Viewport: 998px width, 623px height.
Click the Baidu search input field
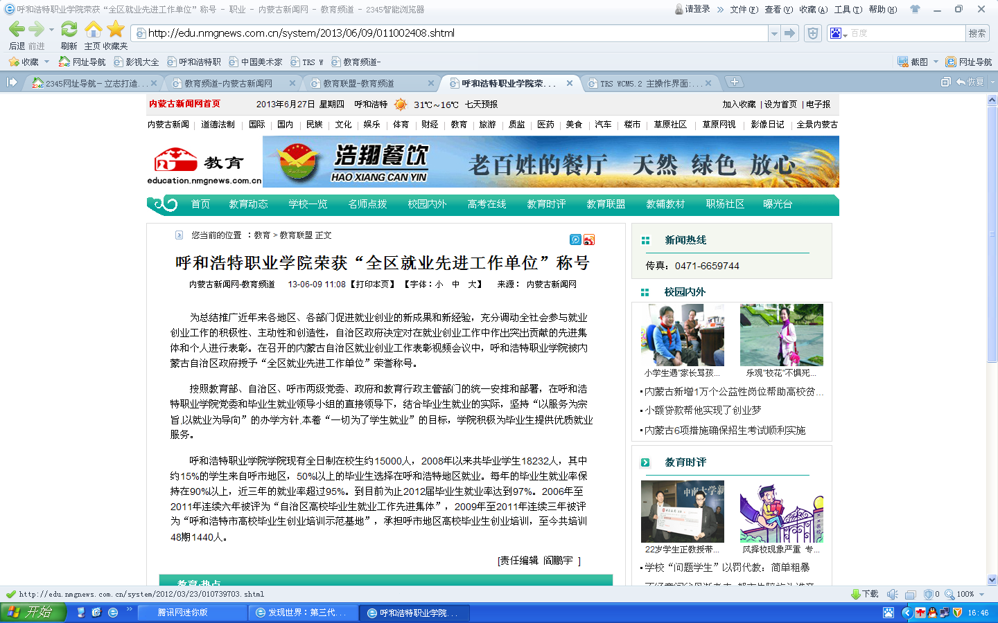pyautogui.click(x=906, y=33)
